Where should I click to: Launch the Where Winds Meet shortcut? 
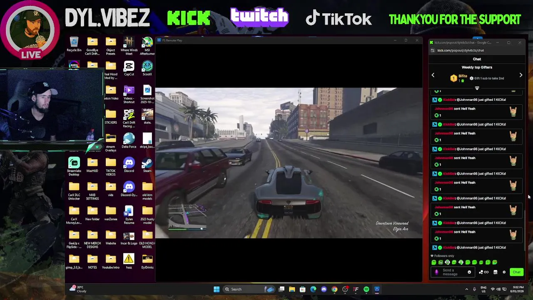(x=129, y=46)
